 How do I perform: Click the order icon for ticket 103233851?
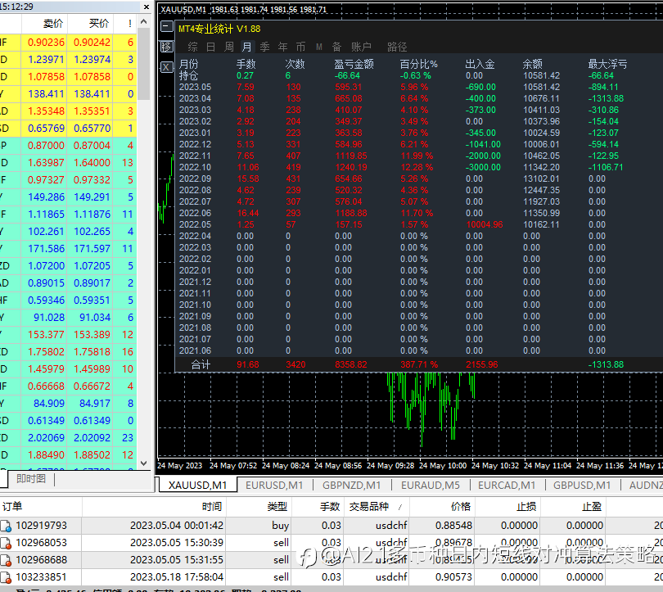pyautogui.click(x=6, y=577)
